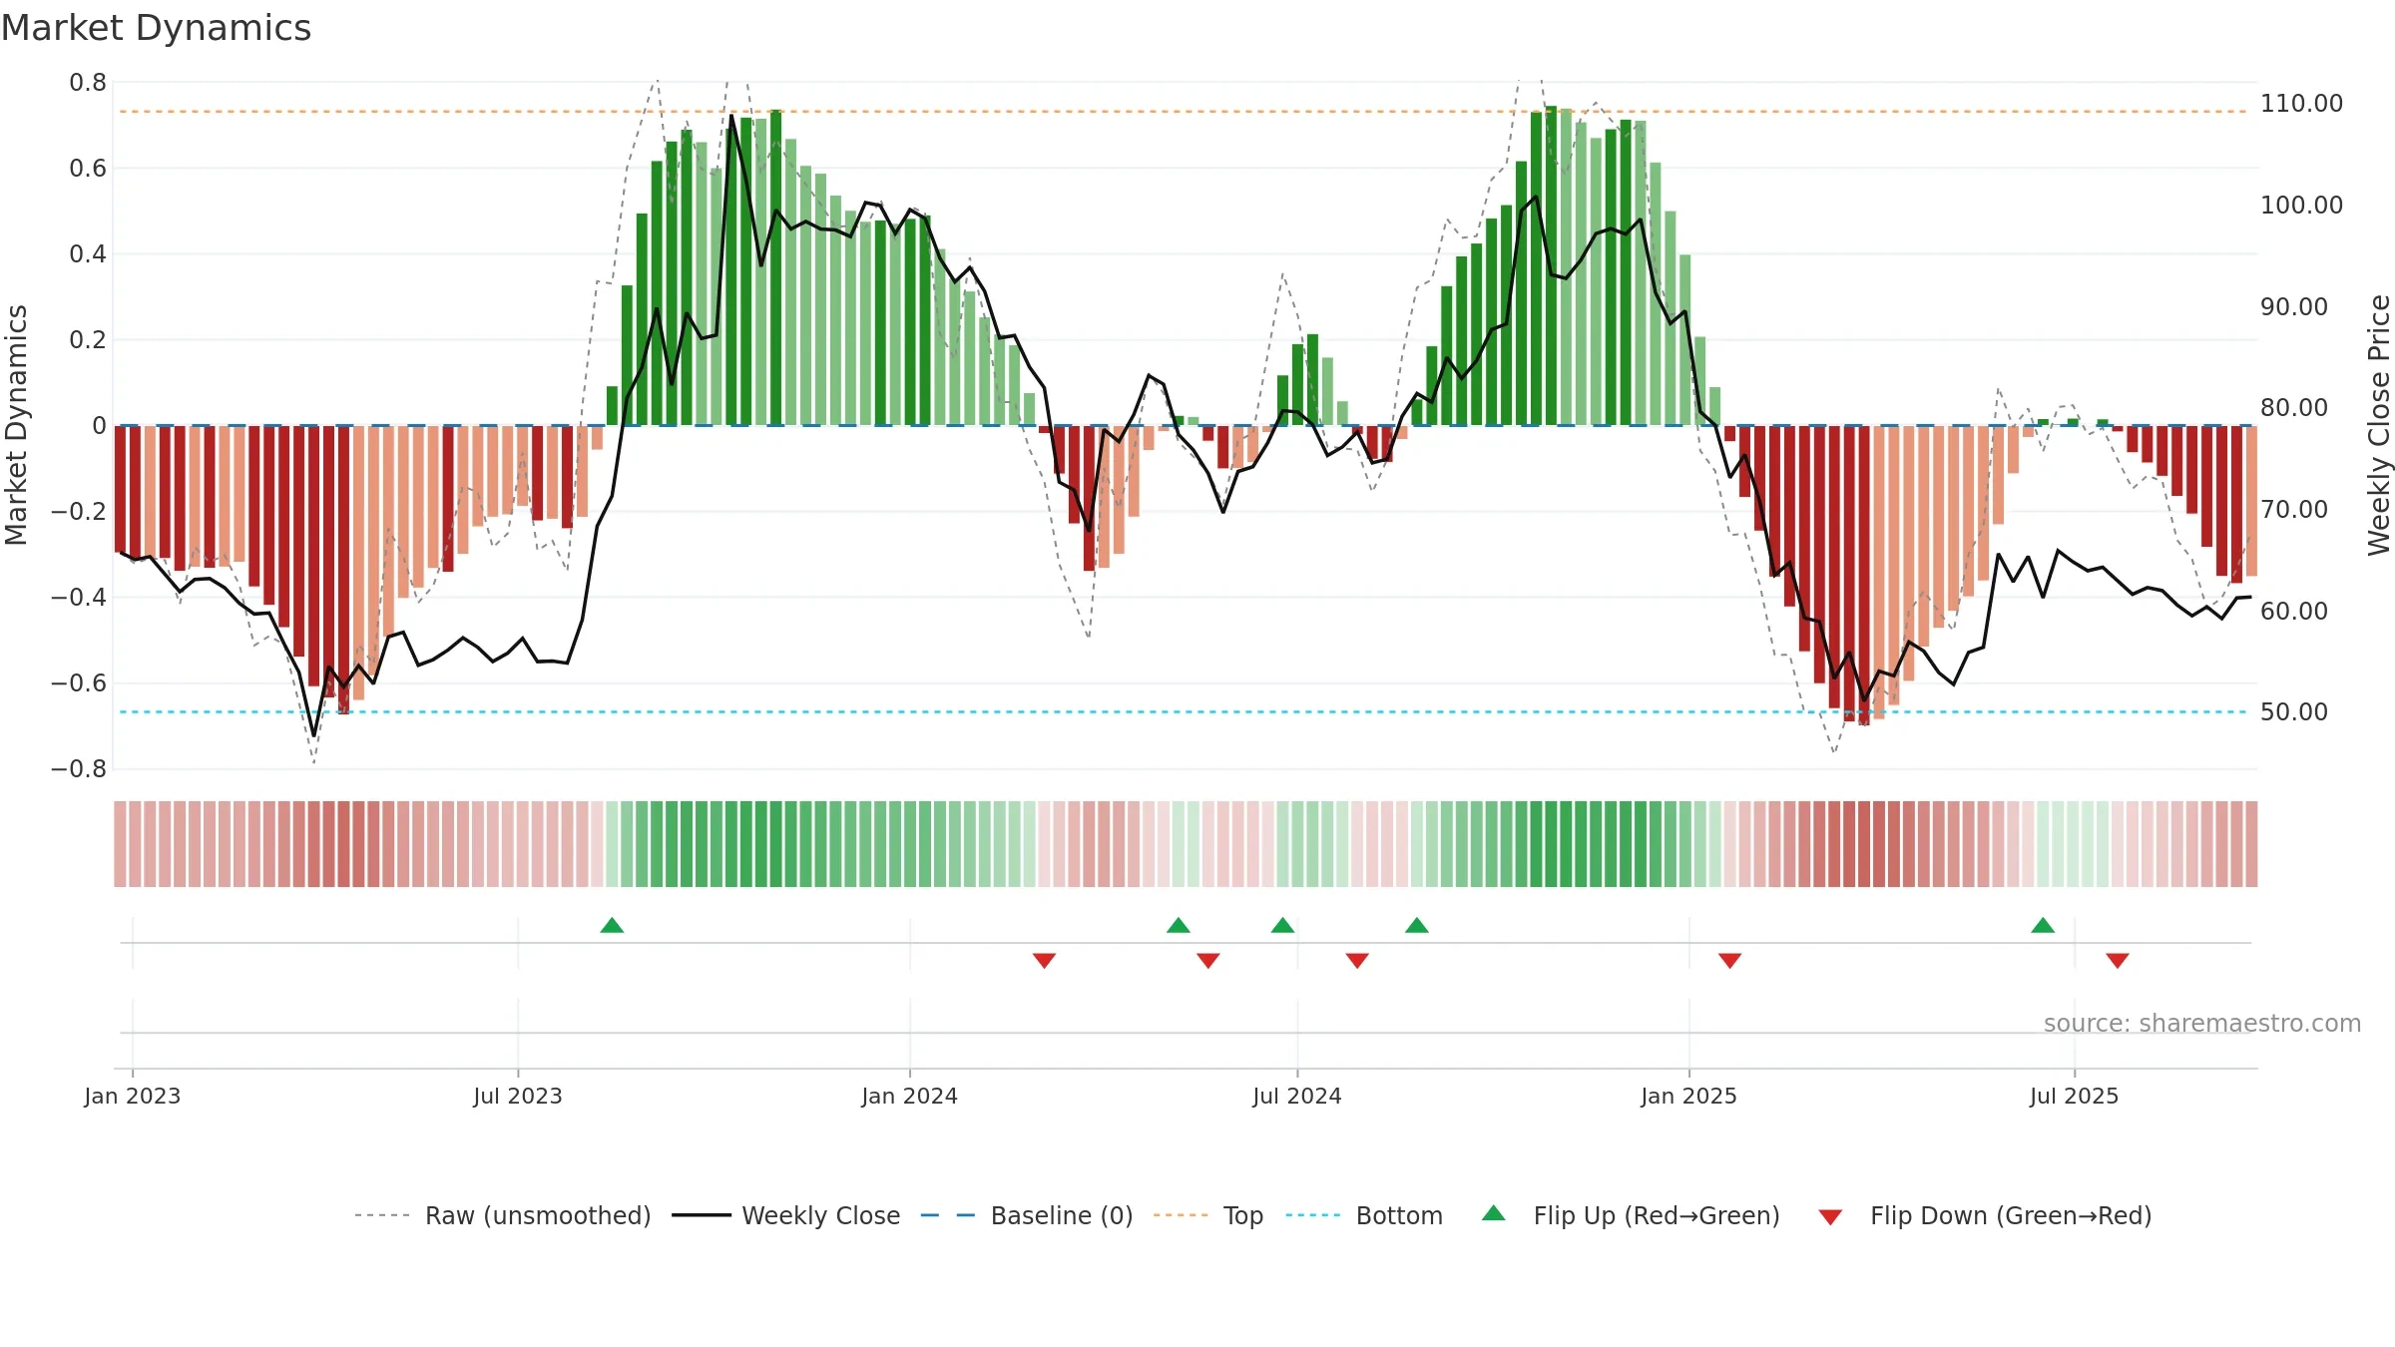Click the 70.00 price tick label

pos(2295,510)
